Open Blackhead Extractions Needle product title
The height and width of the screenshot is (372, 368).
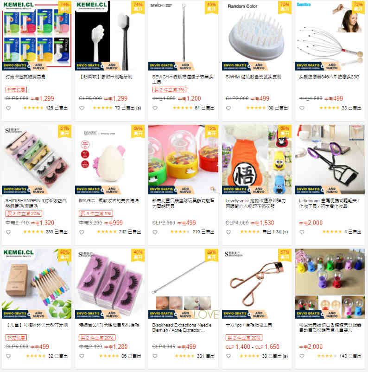click(182, 327)
